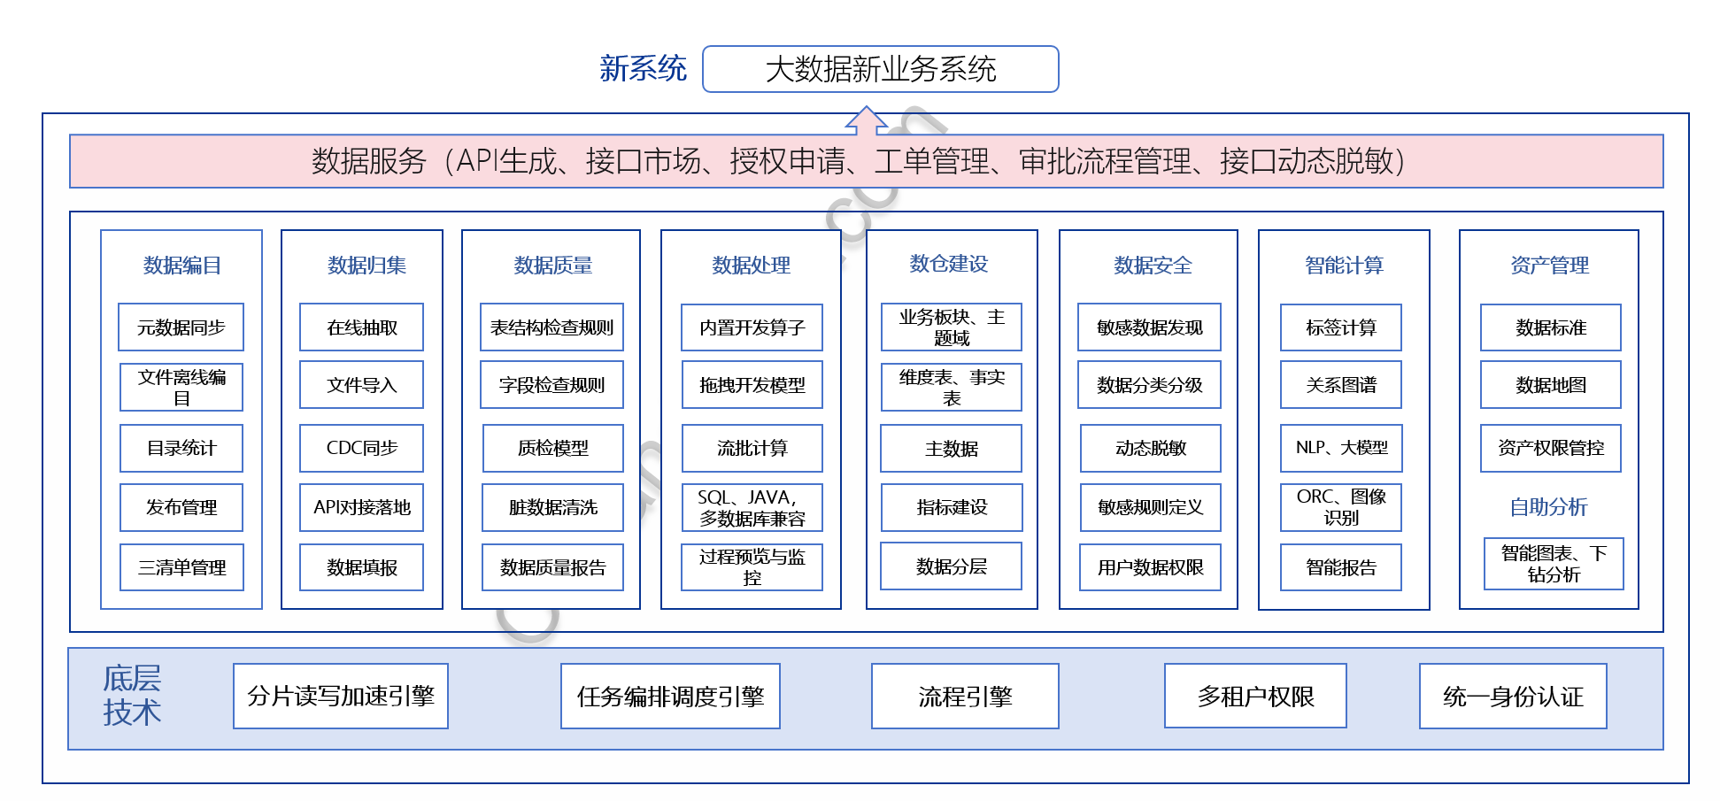Select the 标签计算 box
The image size is (1720, 801).
1341,327
